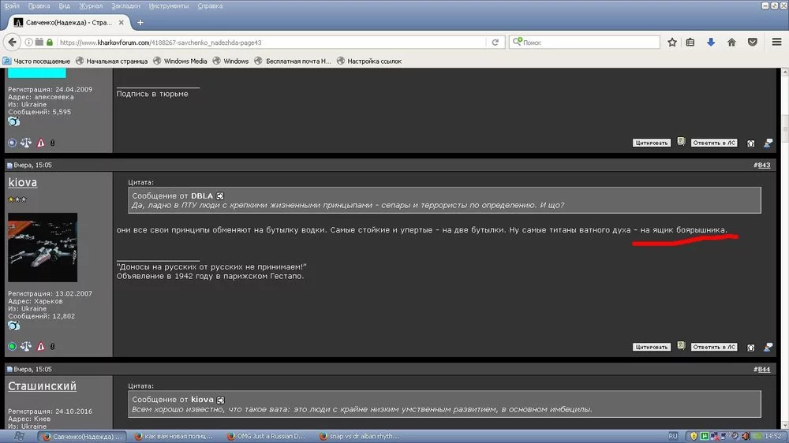Click kiova's spaceship avatar image
The height and width of the screenshot is (443, 789).
[43, 247]
